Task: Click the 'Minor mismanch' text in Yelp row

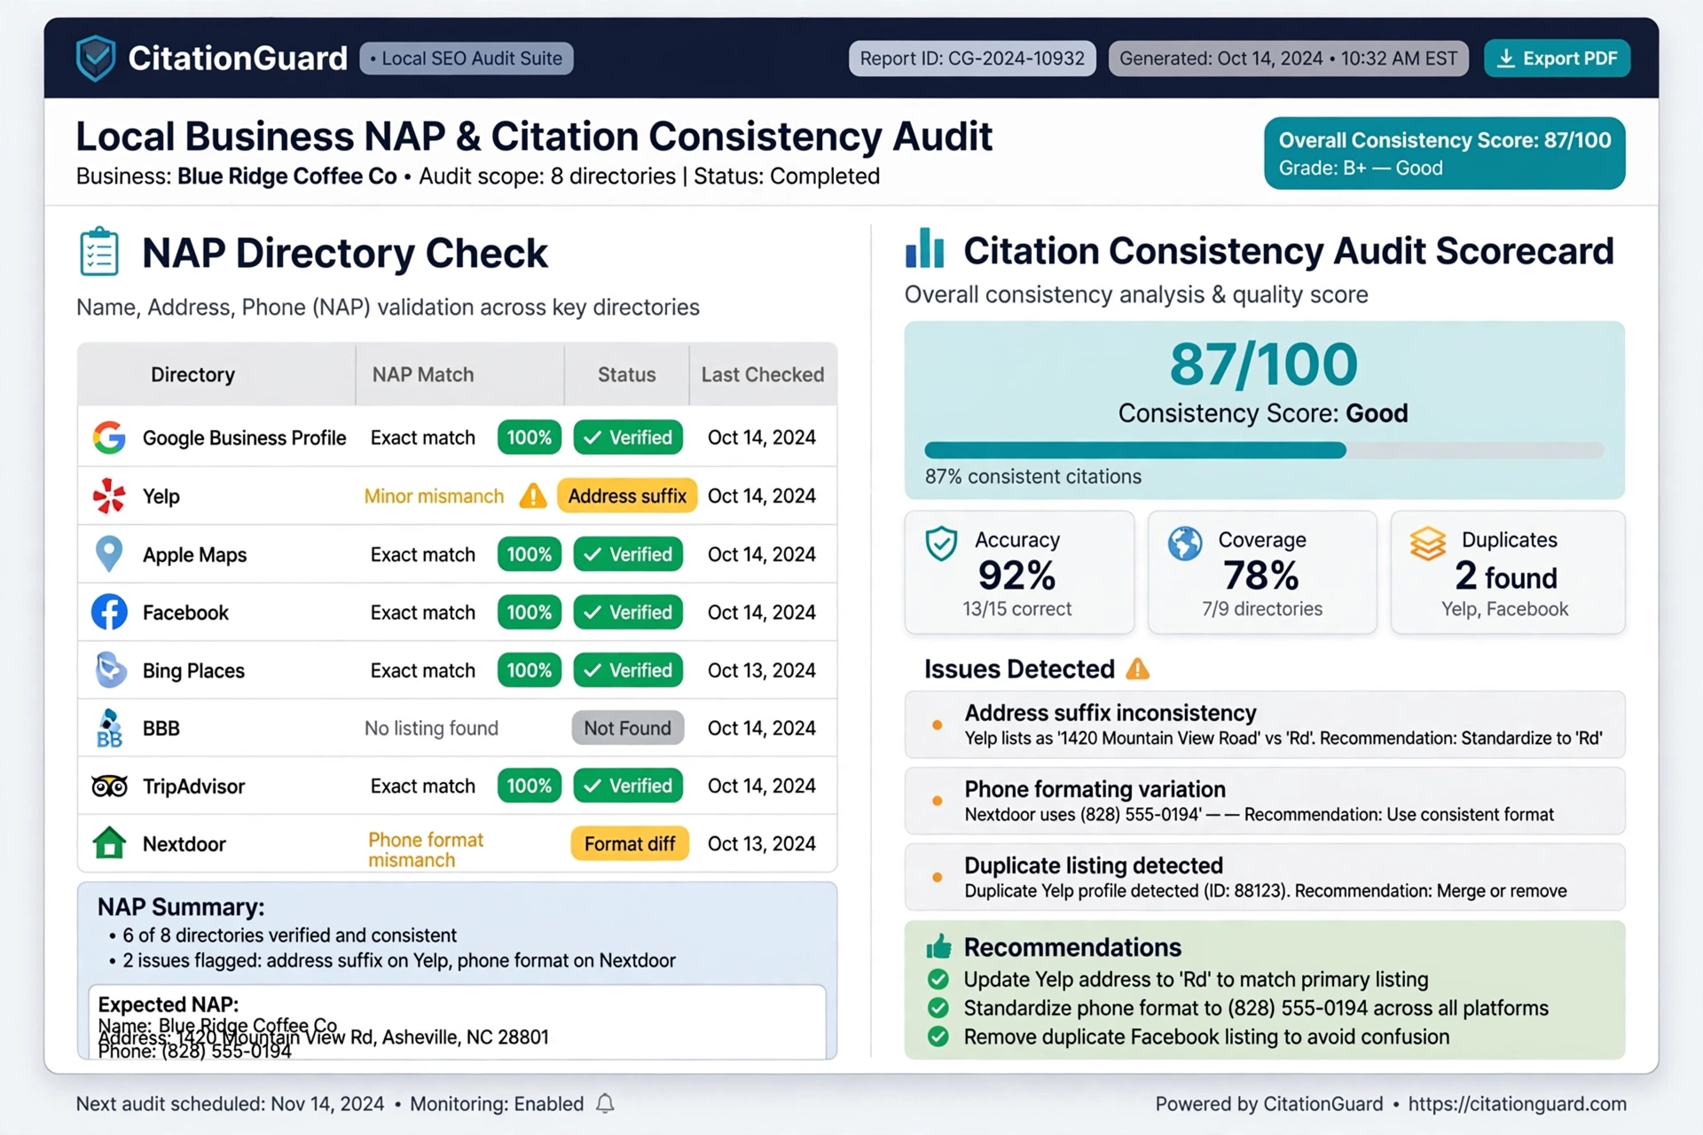Action: point(434,497)
